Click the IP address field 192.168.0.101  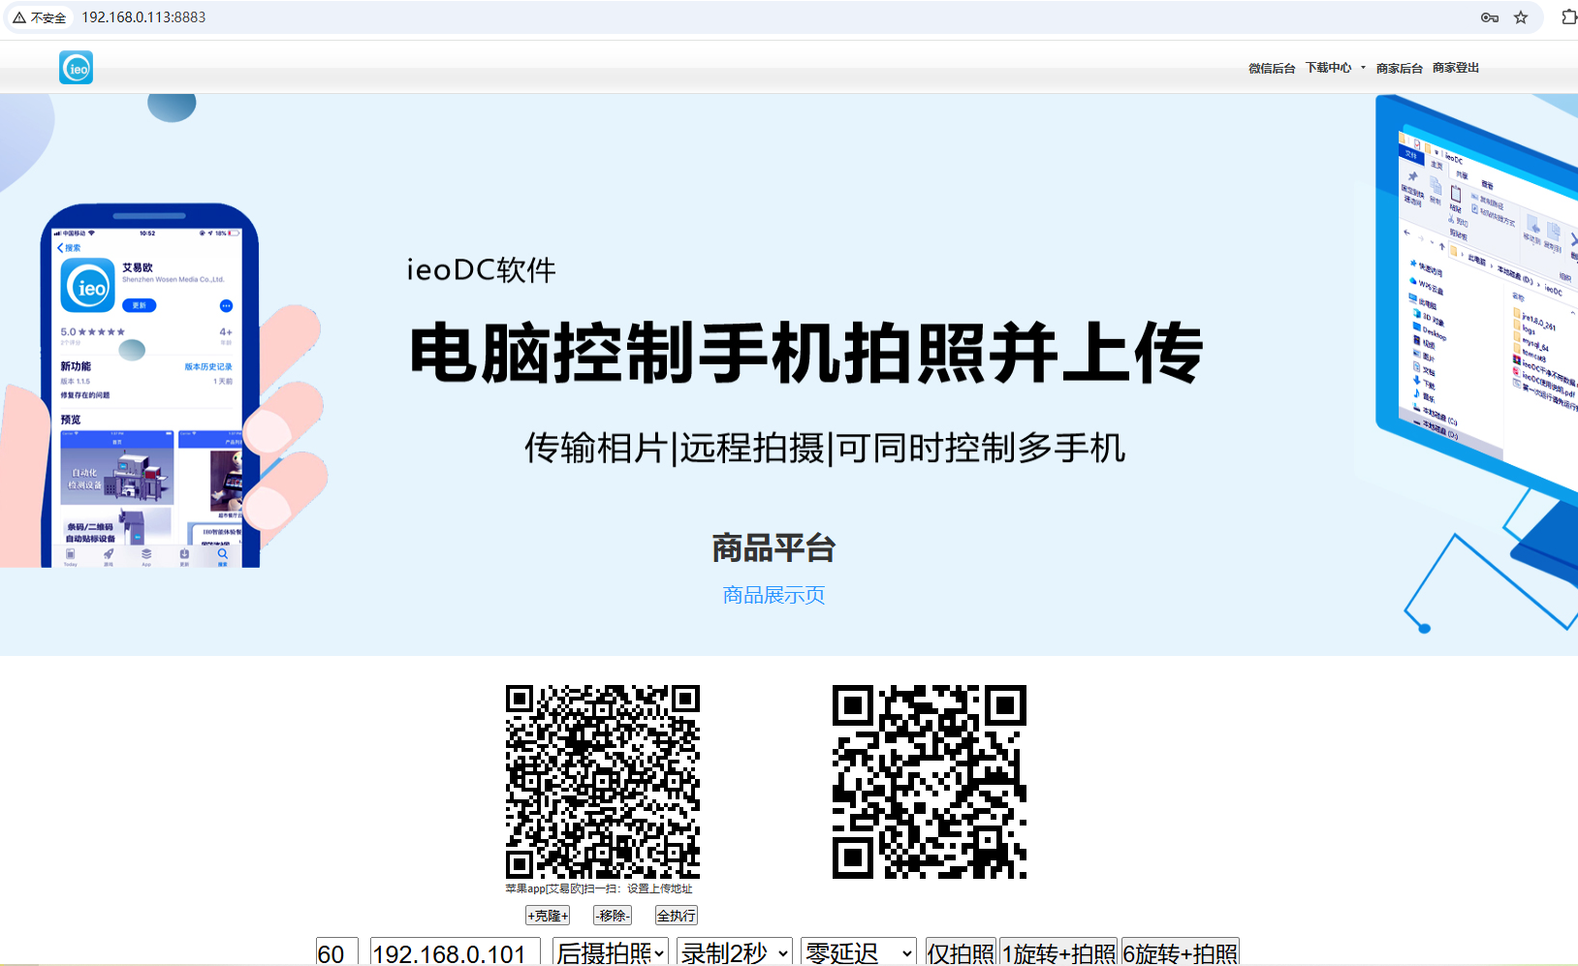coord(455,953)
